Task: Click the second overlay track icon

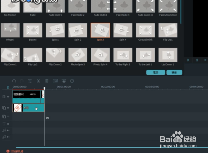Action: point(4,116)
